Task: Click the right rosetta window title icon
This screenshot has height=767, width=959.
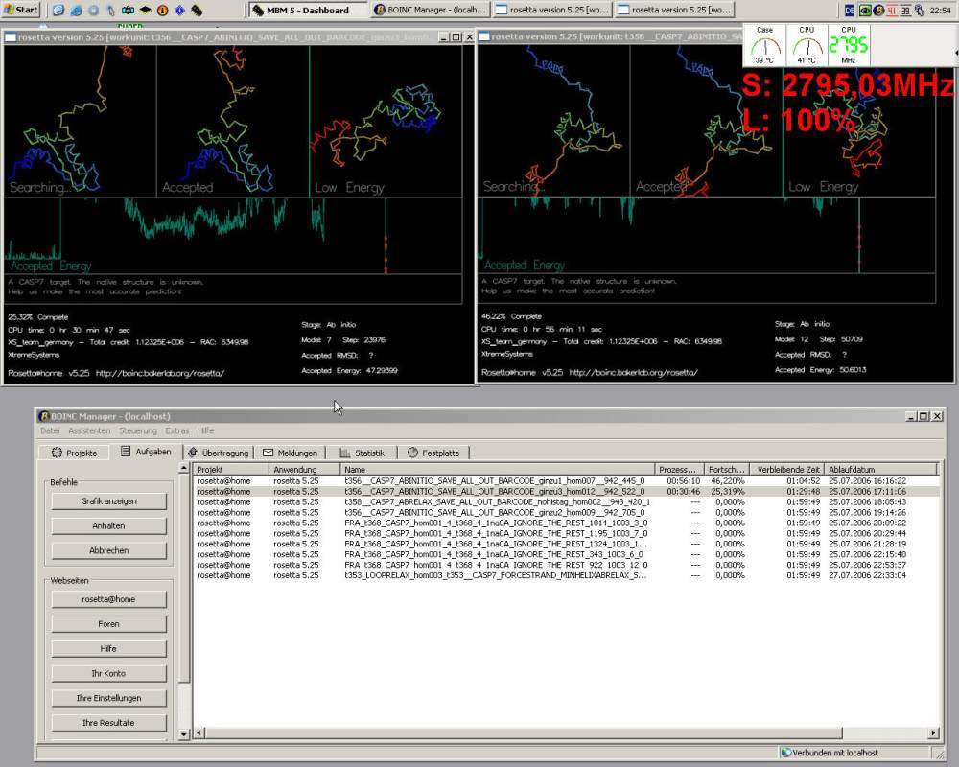Action: tap(483, 36)
